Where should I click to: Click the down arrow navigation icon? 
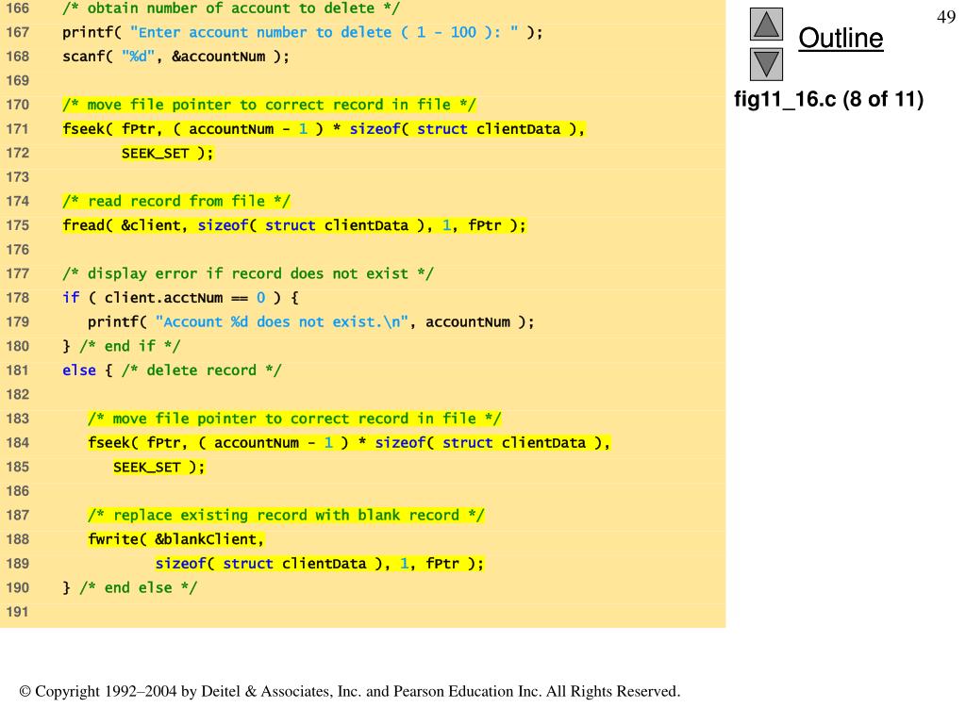pos(766,65)
